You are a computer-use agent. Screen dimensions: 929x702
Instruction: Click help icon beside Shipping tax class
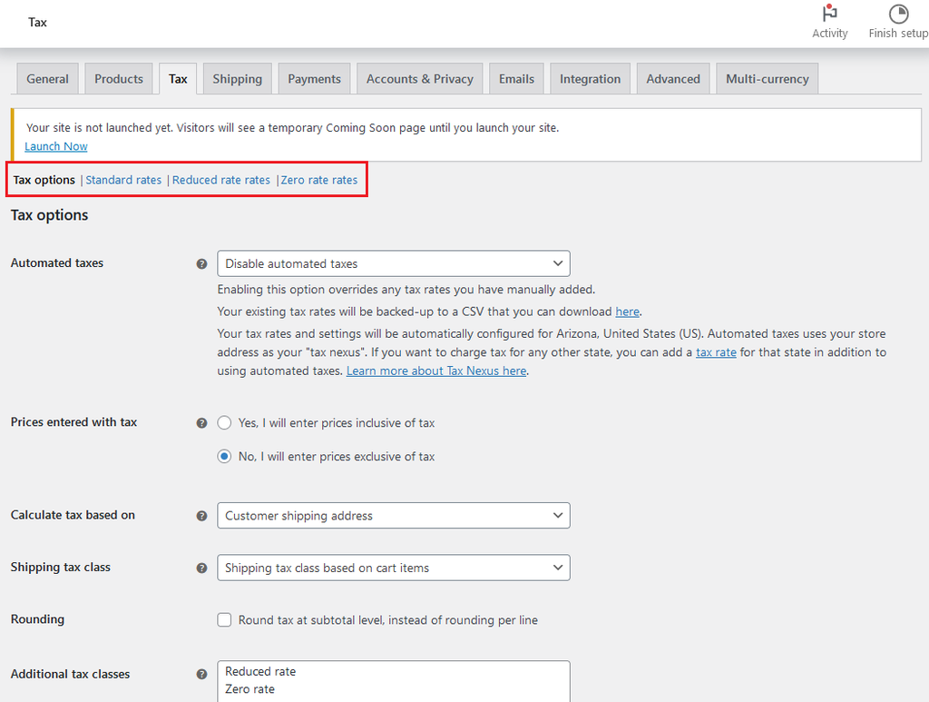(202, 569)
